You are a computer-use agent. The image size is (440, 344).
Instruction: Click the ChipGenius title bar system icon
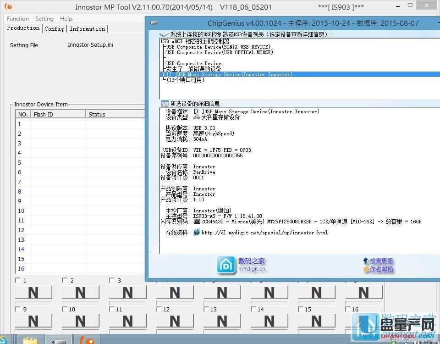click(154, 23)
